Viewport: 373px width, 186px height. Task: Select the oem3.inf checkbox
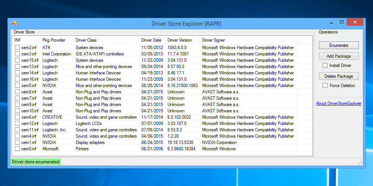pos(18,54)
